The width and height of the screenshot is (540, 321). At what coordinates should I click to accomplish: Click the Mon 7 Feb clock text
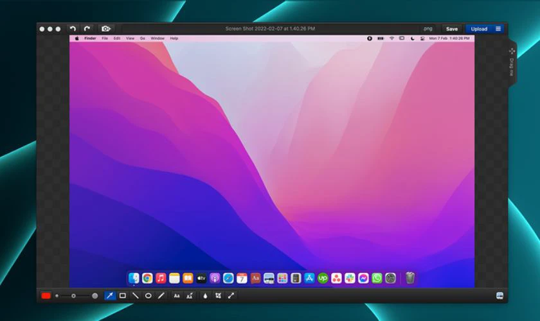coord(449,39)
